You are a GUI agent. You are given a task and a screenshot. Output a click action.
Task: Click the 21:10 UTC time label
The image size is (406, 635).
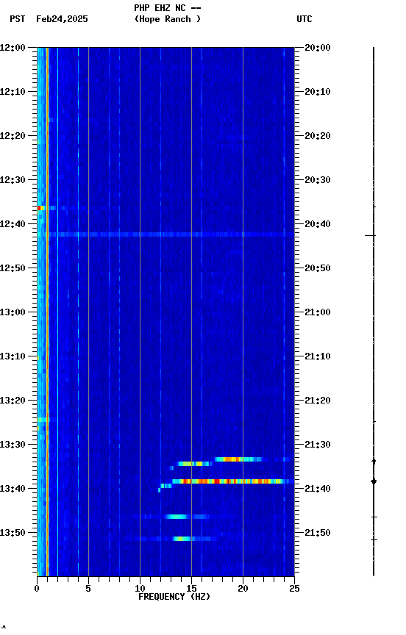pos(318,356)
